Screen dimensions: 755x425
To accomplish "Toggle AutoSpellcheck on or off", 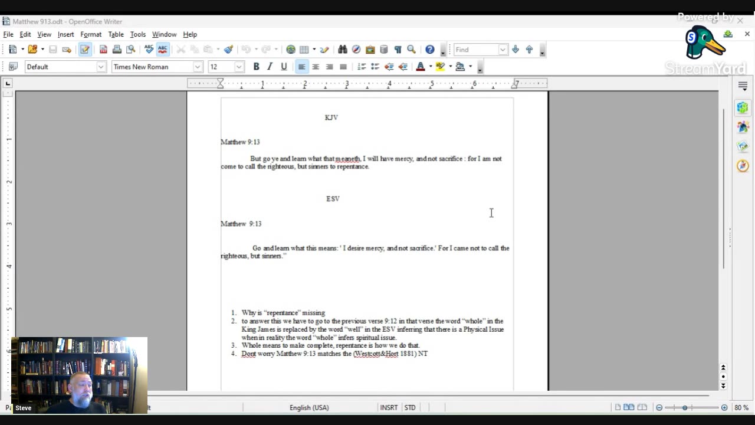I will 162,50.
